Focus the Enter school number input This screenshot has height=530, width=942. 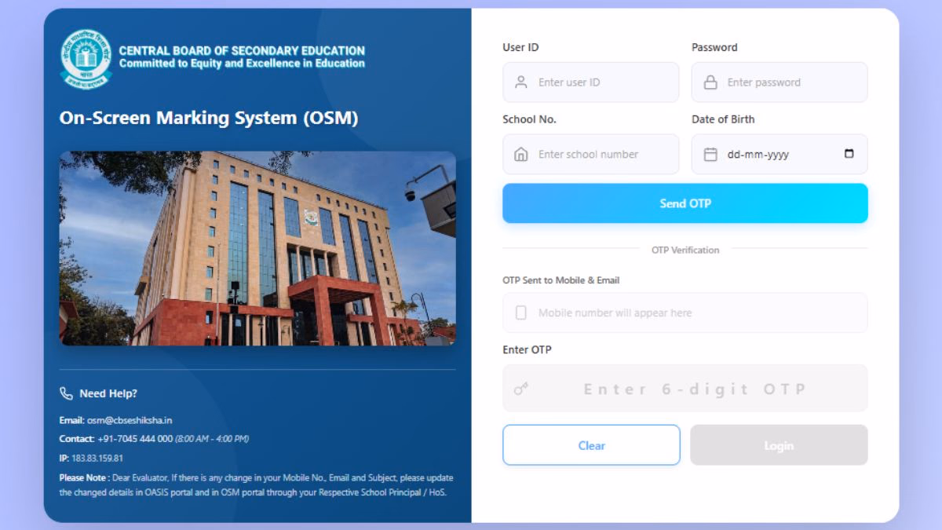coord(590,154)
